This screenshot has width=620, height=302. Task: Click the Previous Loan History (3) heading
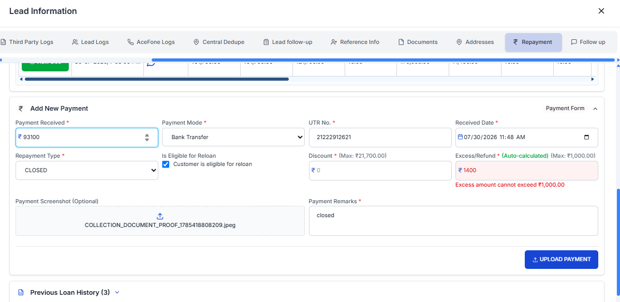(70, 293)
